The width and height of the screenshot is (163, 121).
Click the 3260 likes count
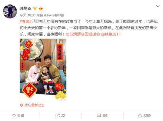(x=147, y=116)
